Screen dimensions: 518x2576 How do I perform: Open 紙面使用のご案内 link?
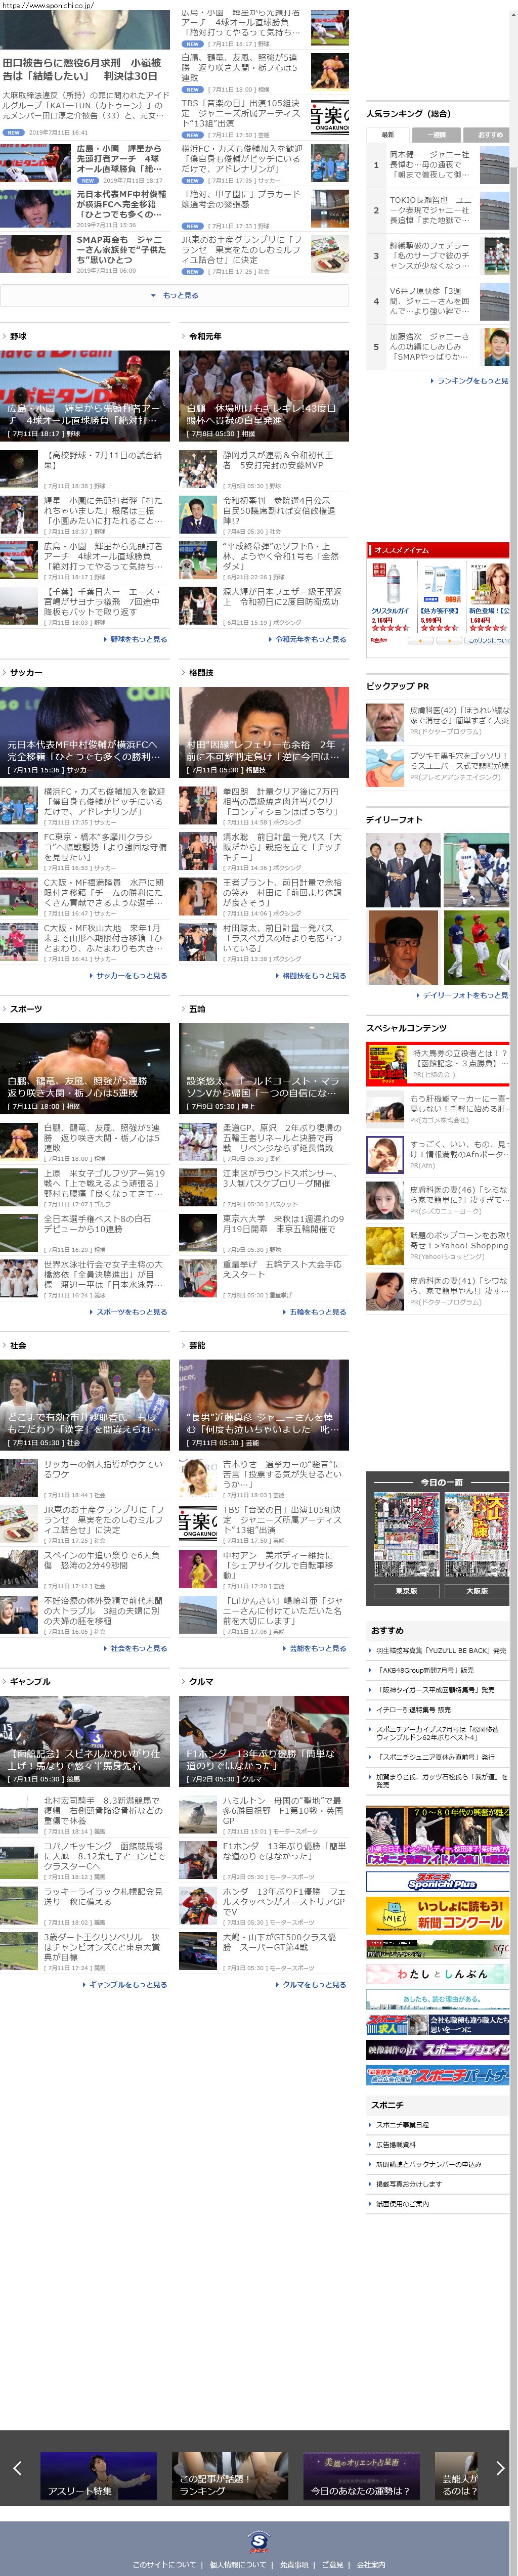pyautogui.click(x=403, y=2203)
